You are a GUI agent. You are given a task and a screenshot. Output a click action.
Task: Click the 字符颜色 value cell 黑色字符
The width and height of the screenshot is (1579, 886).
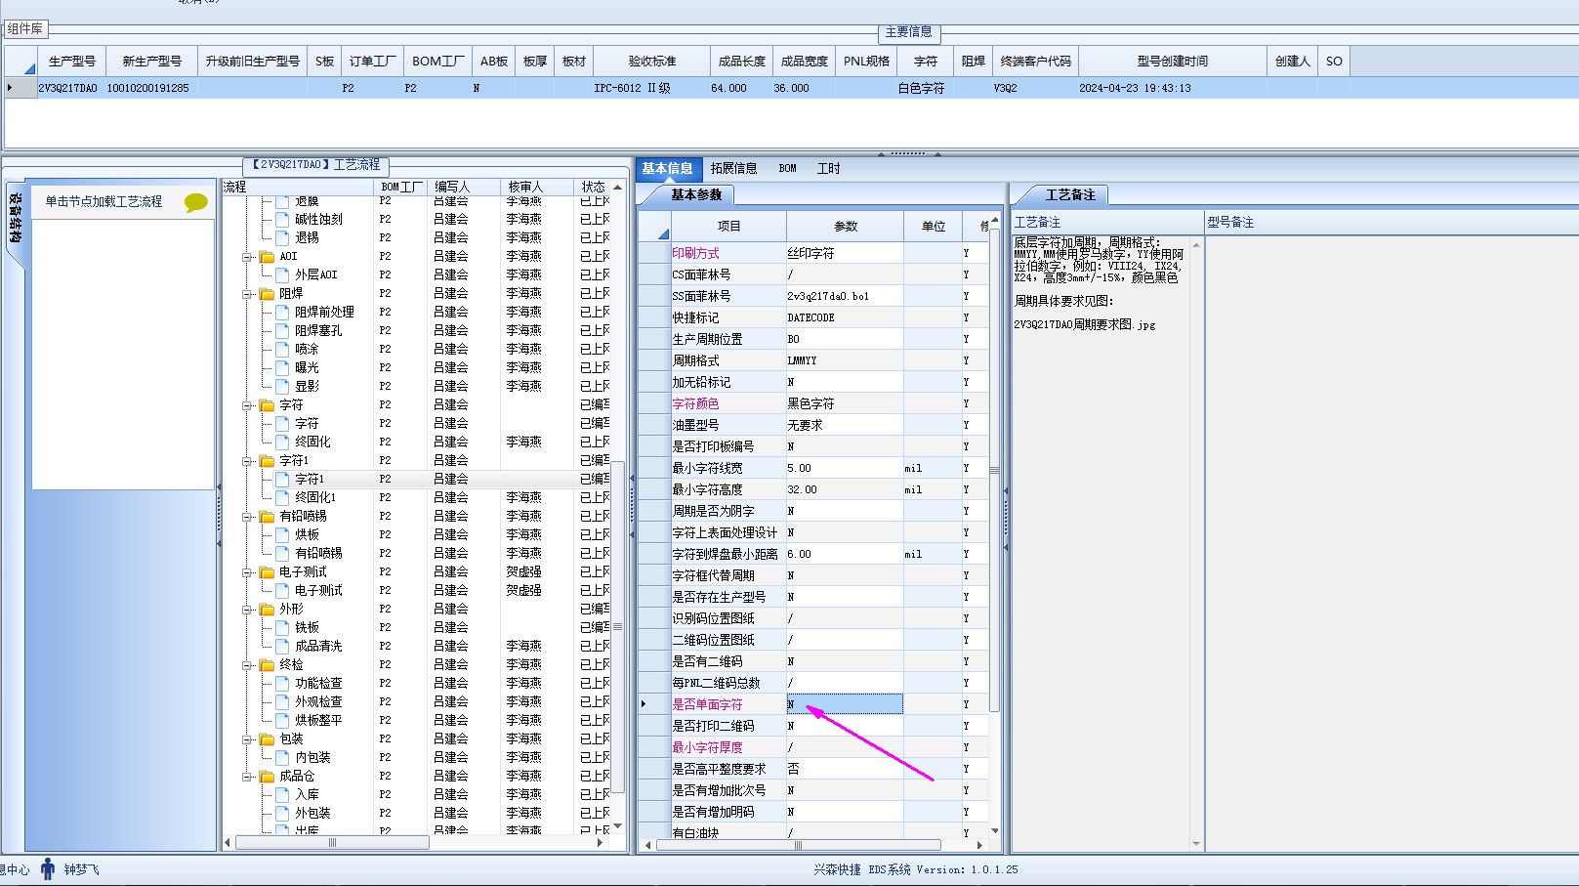(x=845, y=403)
